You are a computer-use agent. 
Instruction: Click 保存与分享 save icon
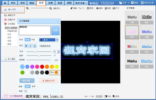pyautogui.click(x=142, y=3)
